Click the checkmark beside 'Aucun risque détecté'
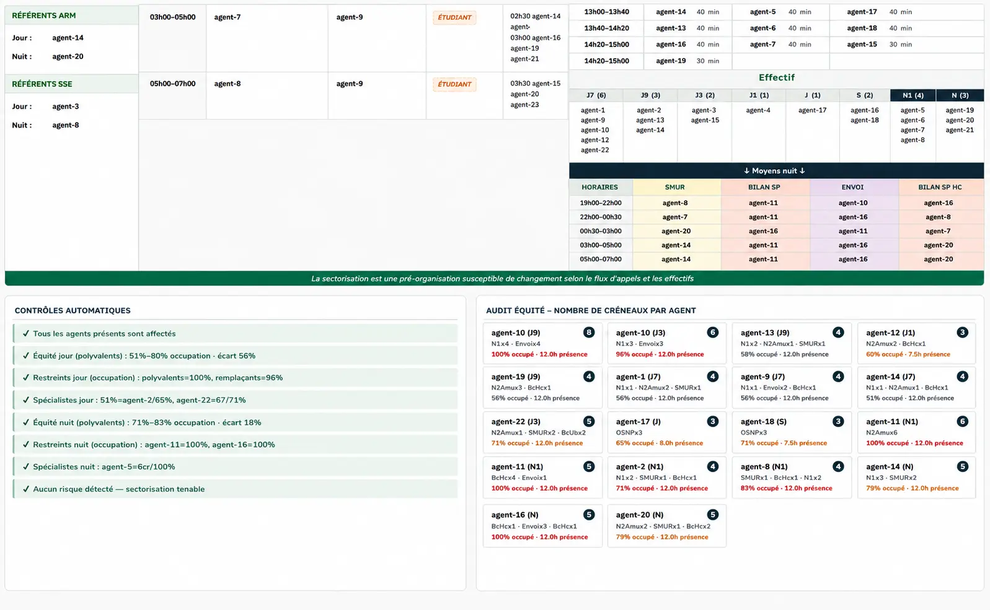This screenshot has width=990, height=610. (x=26, y=489)
